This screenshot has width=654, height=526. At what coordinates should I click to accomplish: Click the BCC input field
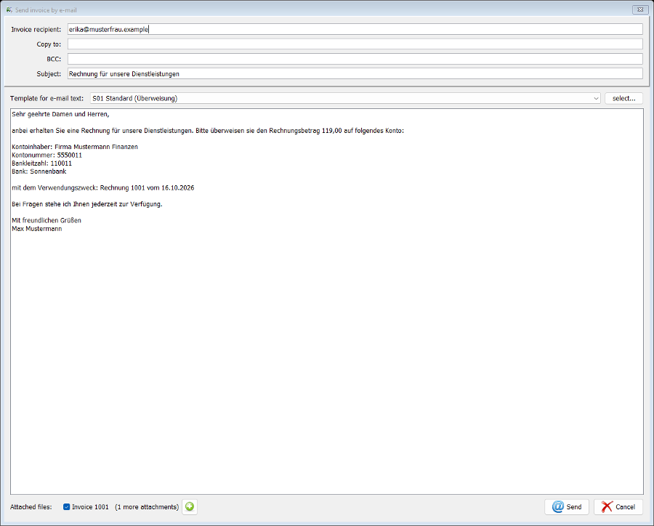click(355, 59)
